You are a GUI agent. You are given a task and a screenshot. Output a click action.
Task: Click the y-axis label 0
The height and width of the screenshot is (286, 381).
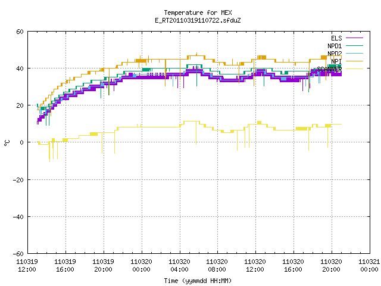click(x=21, y=142)
